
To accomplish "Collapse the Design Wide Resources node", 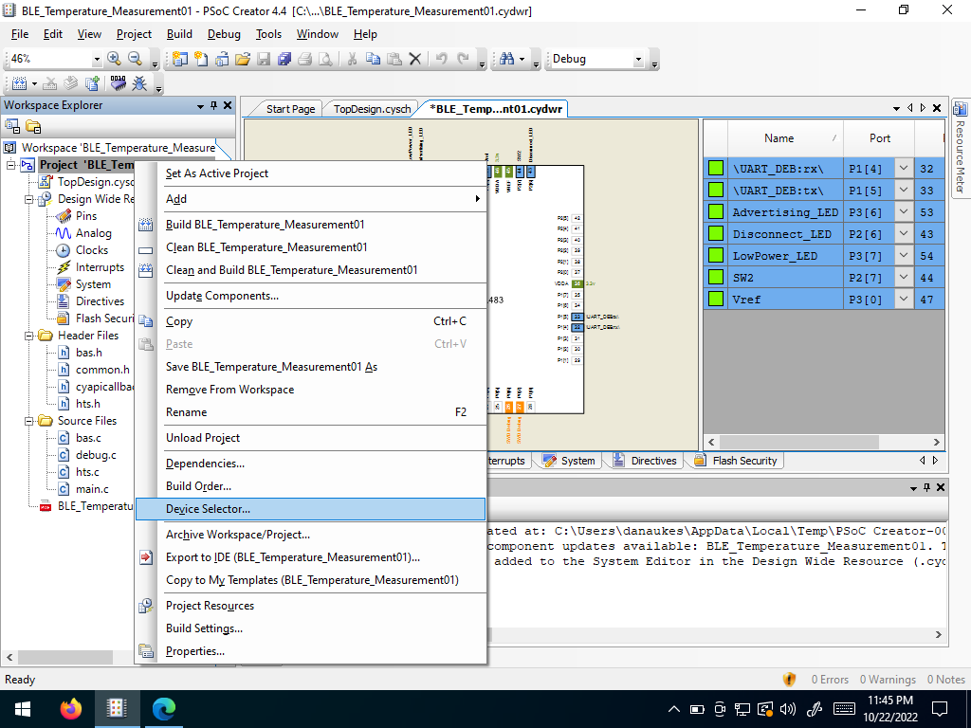I will tap(28, 199).
